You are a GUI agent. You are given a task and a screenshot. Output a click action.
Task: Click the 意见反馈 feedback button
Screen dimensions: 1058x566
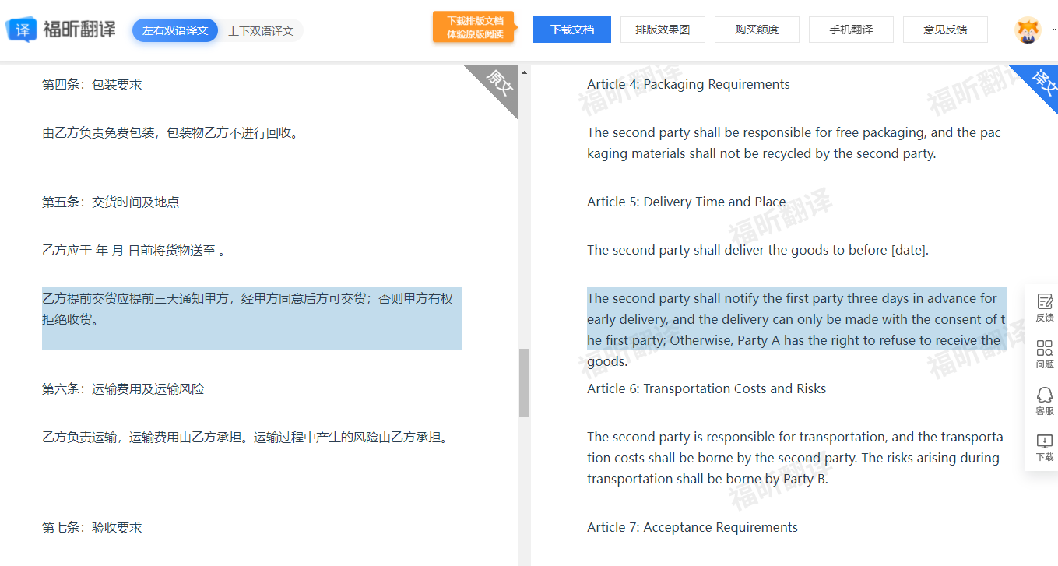(x=945, y=30)
